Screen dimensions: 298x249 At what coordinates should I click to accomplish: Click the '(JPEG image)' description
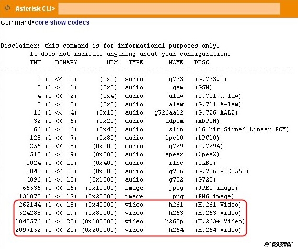[216, 188]
